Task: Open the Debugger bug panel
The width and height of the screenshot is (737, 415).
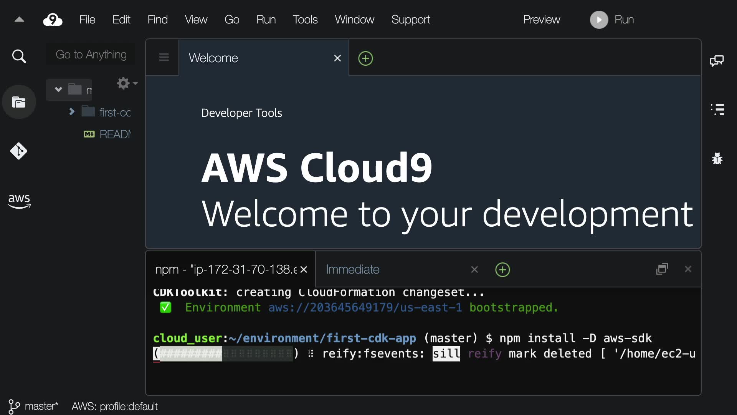Action: pyautogui.click(x=717, y=158)
